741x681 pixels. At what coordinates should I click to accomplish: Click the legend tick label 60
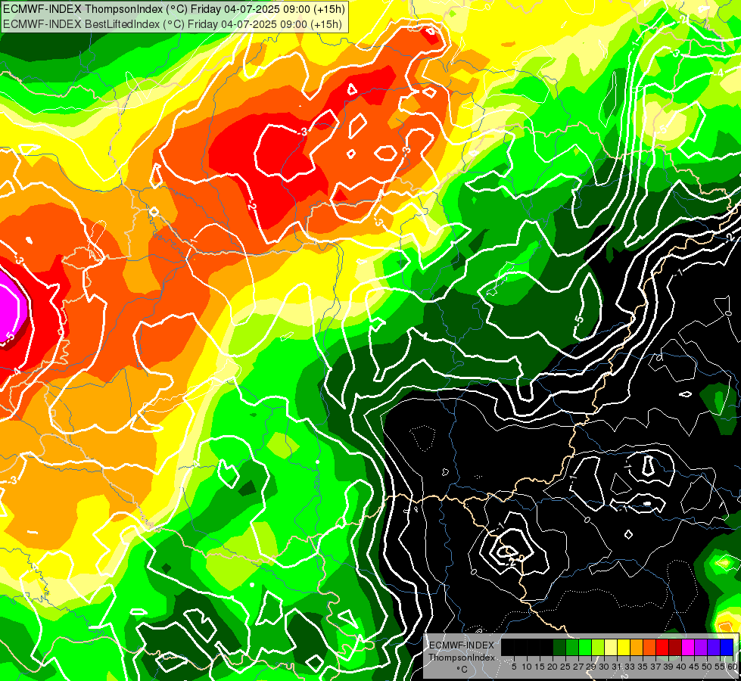(733, 667)
